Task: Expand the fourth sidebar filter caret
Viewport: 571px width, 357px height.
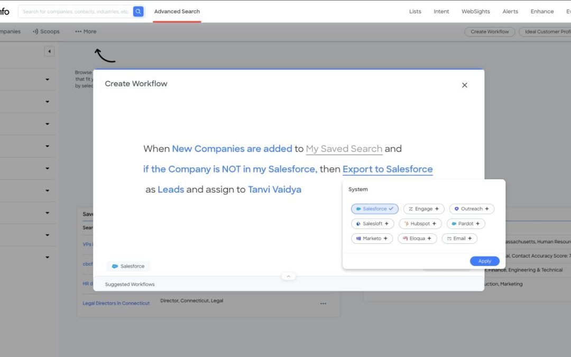Action: coord(48,146)
